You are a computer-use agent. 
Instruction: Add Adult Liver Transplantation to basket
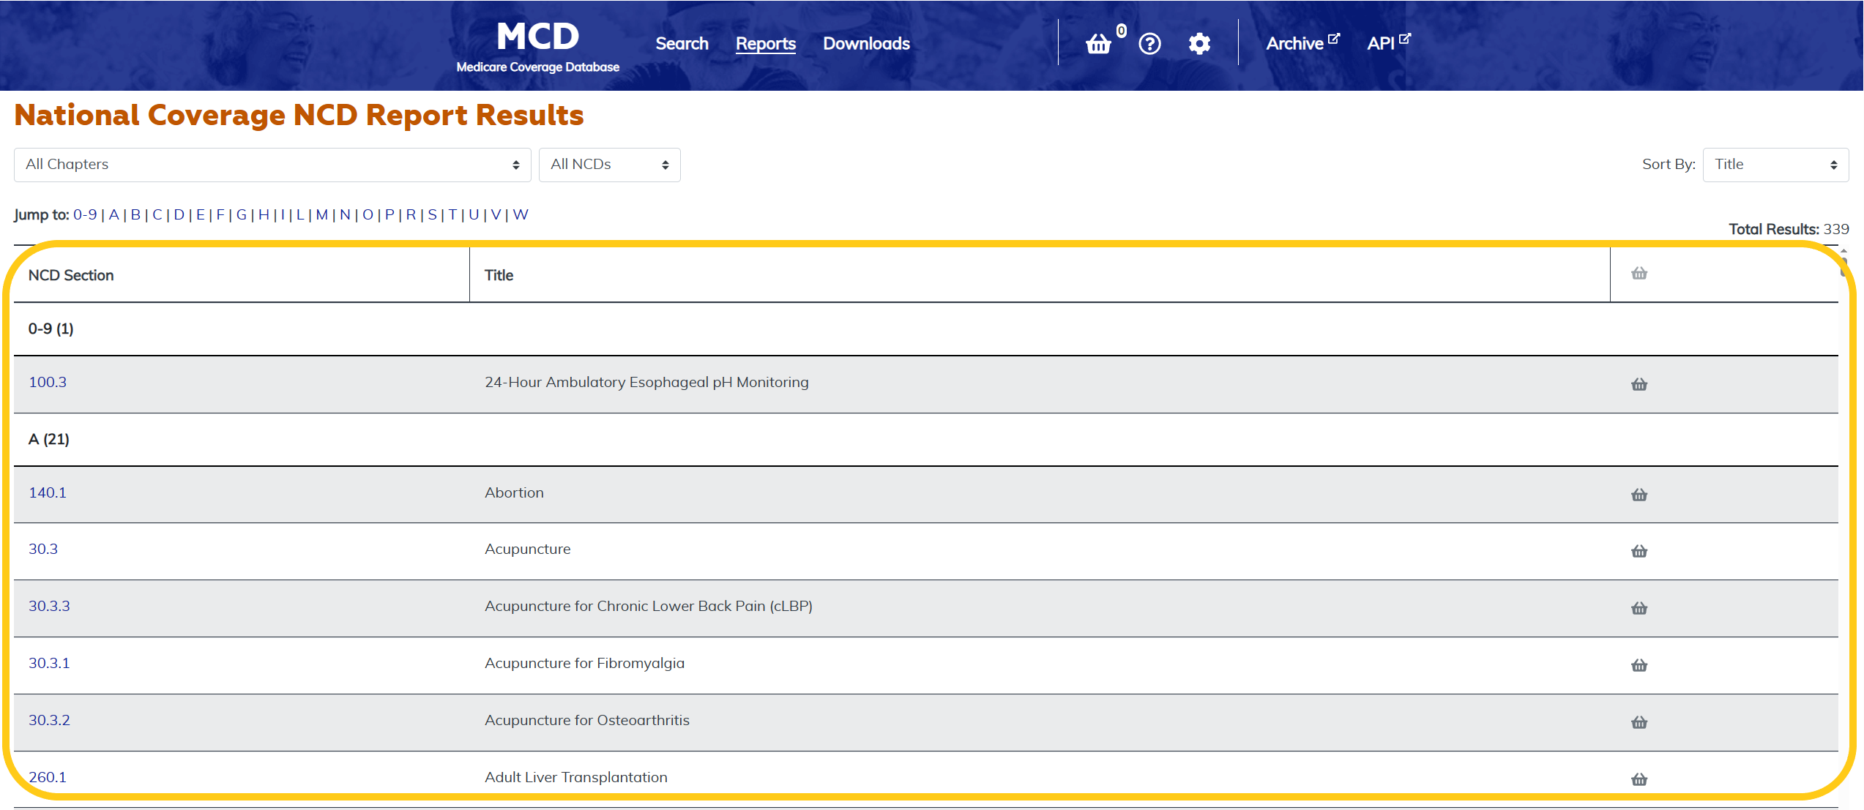click(x=1639, y=779)
